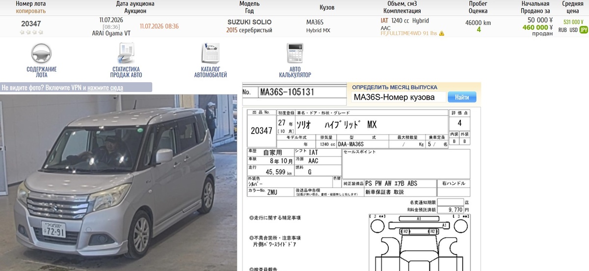
Task: Click the ARAI Oyama VT auction name
Action: pyautogui.click(x=111, y=33)
